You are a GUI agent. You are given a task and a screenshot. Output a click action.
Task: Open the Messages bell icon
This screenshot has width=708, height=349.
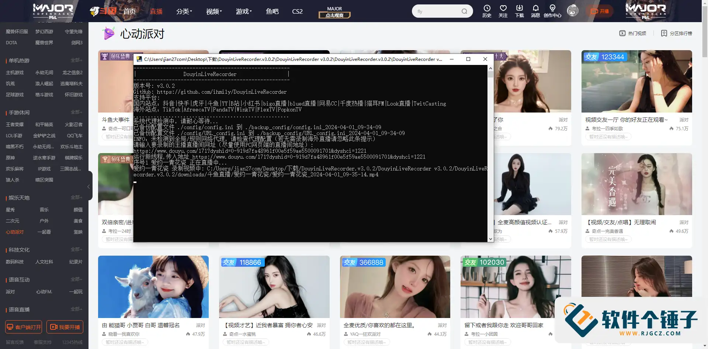pyautogui.click(x=535, y=11)
